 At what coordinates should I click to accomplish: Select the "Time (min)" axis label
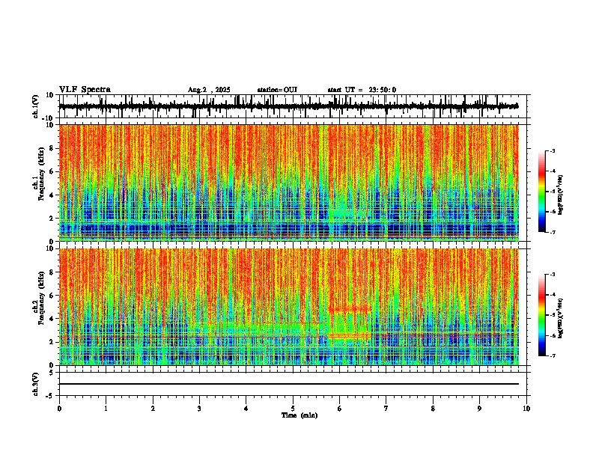click(299, 415)
